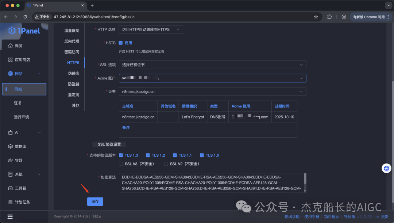
Task: Switch to the 密码访问 settings tab
Action: pyautogui.click(x=72, y=52)
